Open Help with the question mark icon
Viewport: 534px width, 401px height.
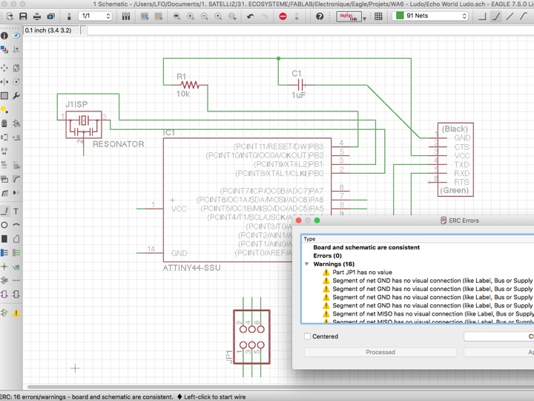pos(320,16)
